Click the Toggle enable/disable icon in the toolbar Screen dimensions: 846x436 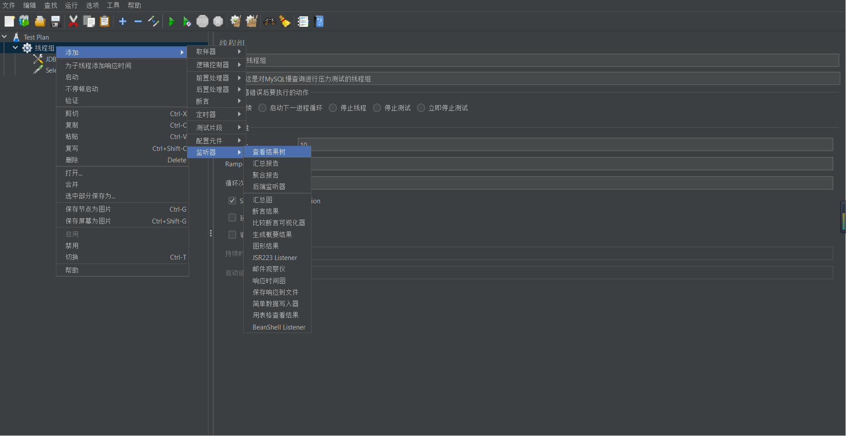pyautogui.click(x=153, y=21)
